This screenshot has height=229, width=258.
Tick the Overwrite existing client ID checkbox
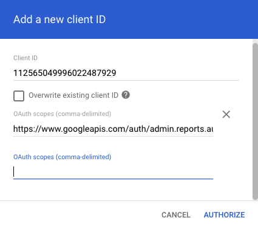pos(19,96)
